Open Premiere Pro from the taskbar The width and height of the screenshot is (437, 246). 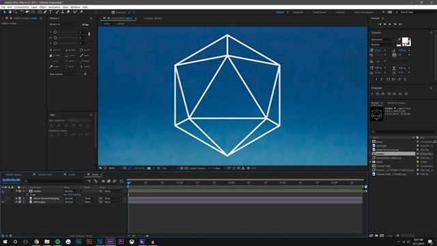121,241
